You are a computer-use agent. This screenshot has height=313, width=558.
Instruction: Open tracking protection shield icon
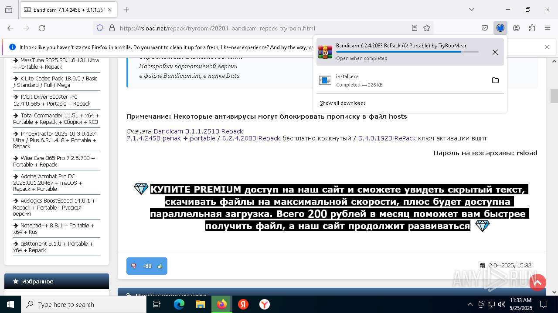click(100, 28)
